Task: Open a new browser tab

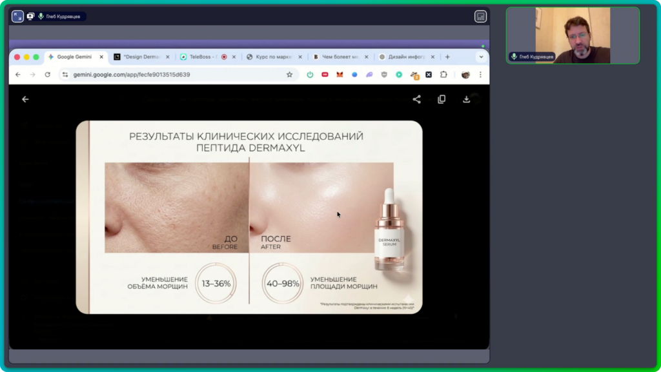Action: (447, 57)
